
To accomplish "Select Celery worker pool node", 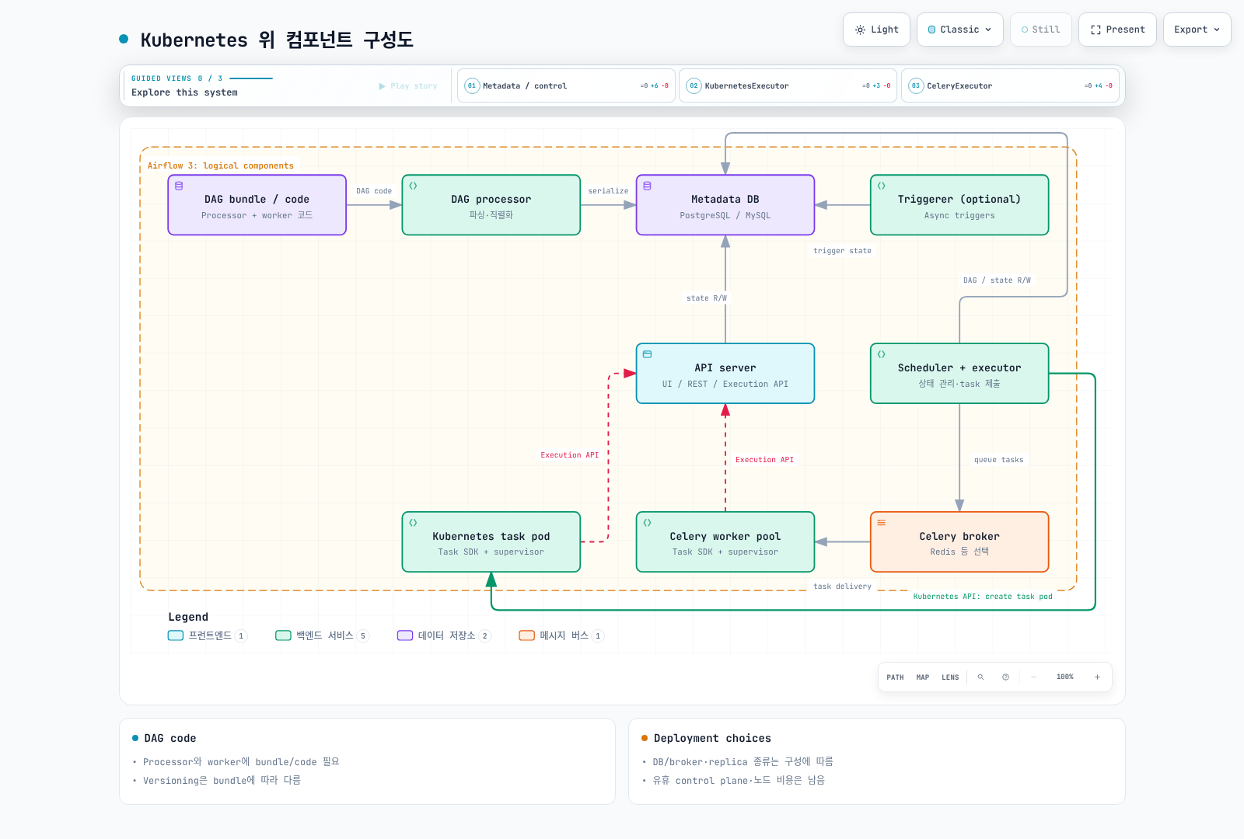I will click(x=725, y=541).
